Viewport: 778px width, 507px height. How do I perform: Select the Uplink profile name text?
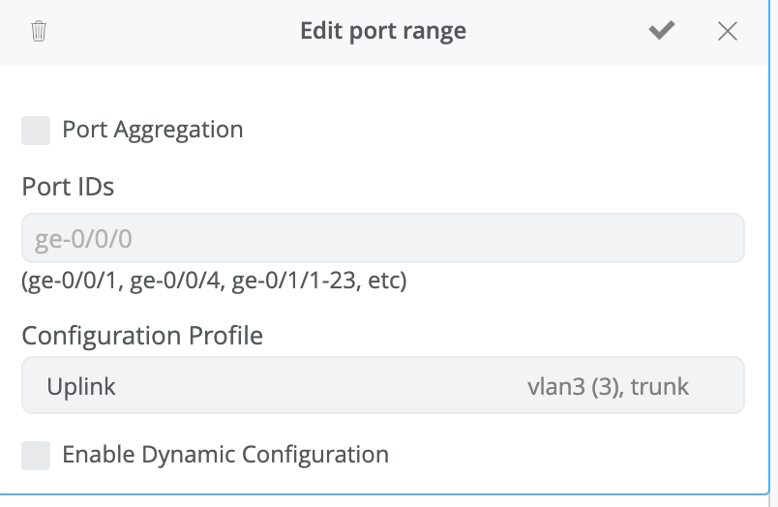coord(81,387)
